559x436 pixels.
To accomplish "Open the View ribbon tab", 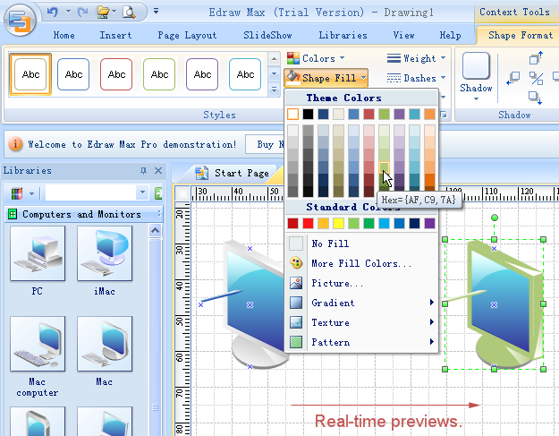I will pyautogui.click(x=403, y=35).
